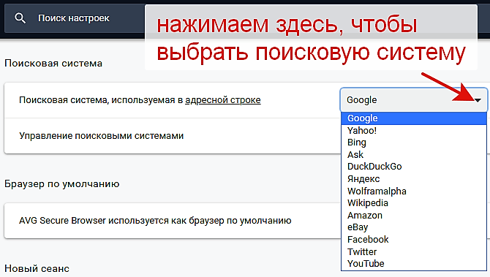Choose Yahoo! from the search engine list

click(x=414, y=131)
